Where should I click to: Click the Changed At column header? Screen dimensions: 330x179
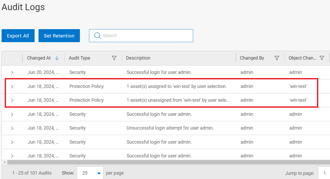pos(39,58)
